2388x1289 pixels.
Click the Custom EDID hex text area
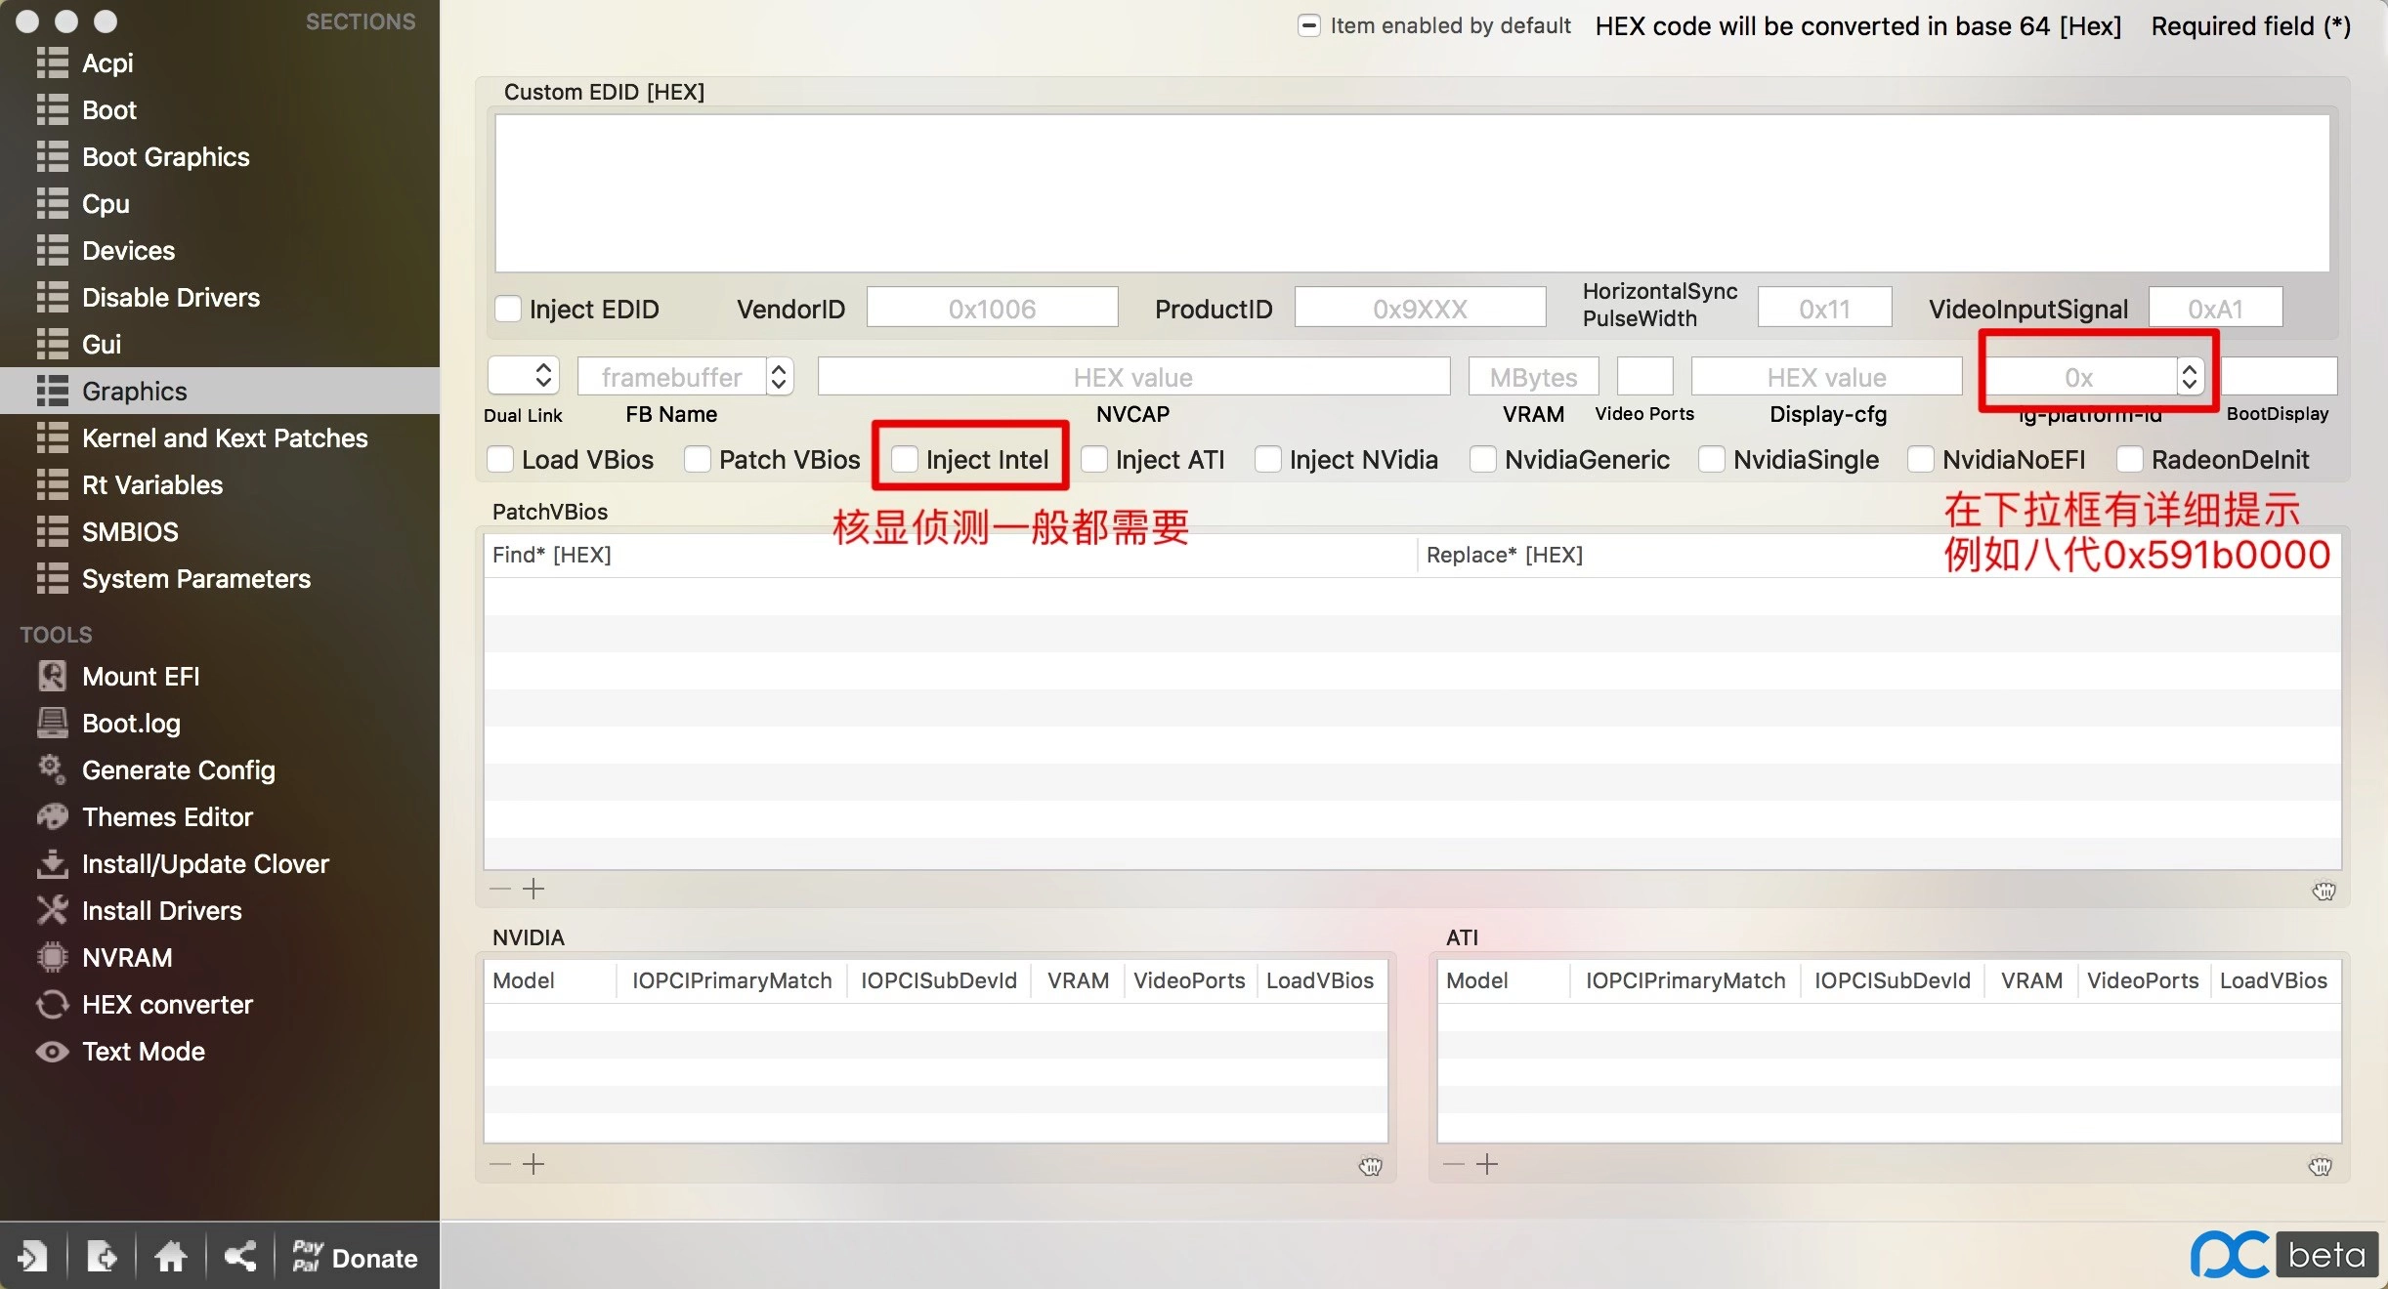(x=1412, y=192)
